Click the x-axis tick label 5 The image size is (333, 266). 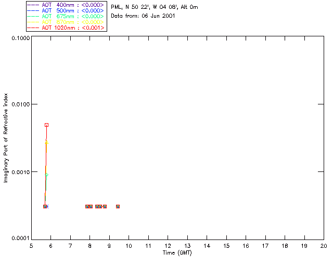(31, 246)
